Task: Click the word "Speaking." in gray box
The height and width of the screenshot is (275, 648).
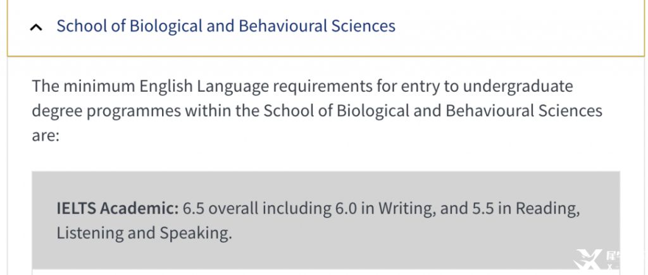Action: [x=196, y=233]
